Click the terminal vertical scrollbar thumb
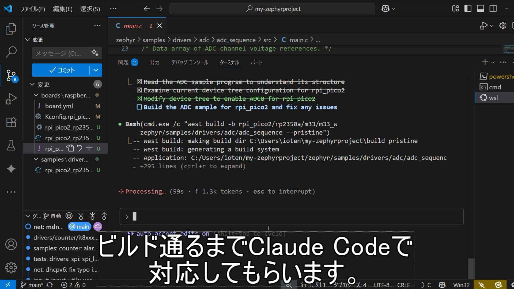 pos(471,269)
